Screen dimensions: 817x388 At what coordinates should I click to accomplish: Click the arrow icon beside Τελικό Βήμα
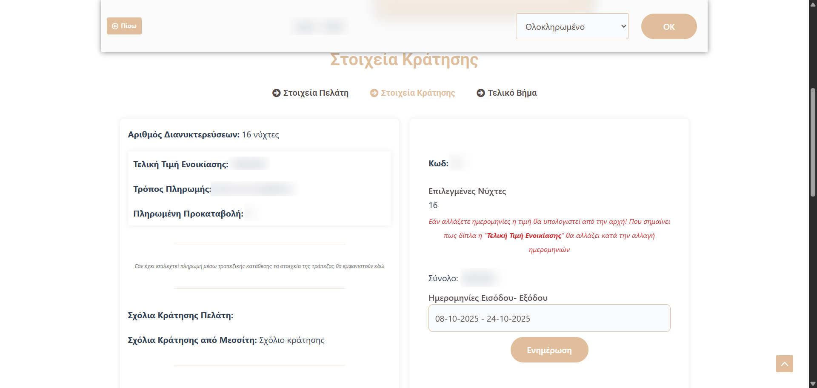click(x=480, y=93)
